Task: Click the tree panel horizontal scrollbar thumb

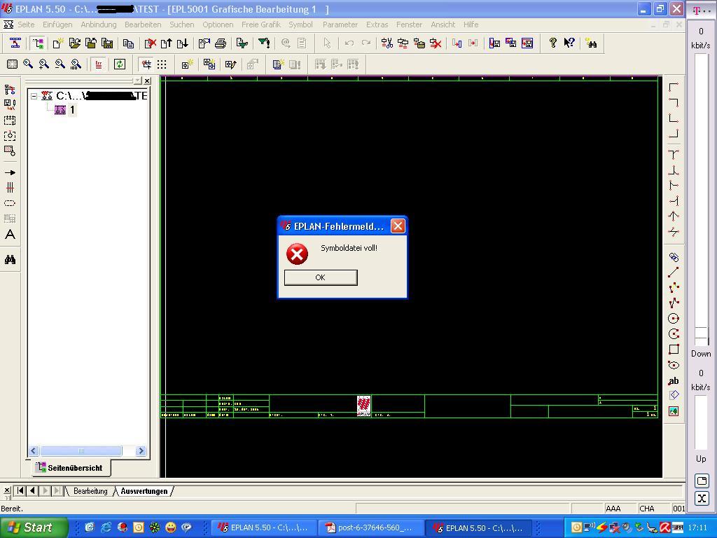Action: (81, 451)
